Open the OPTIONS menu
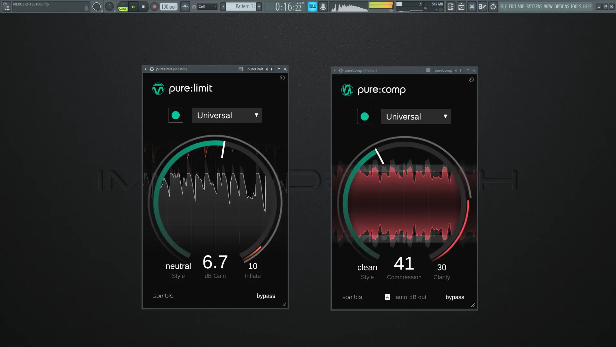The image size is (616, 347). click(x=561, y=6)
